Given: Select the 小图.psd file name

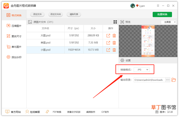Looking at the screenshot, I should [x=45, y=50].
